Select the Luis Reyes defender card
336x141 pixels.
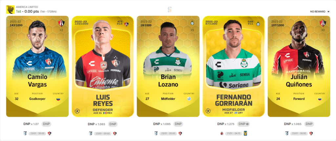pos(103,66)
